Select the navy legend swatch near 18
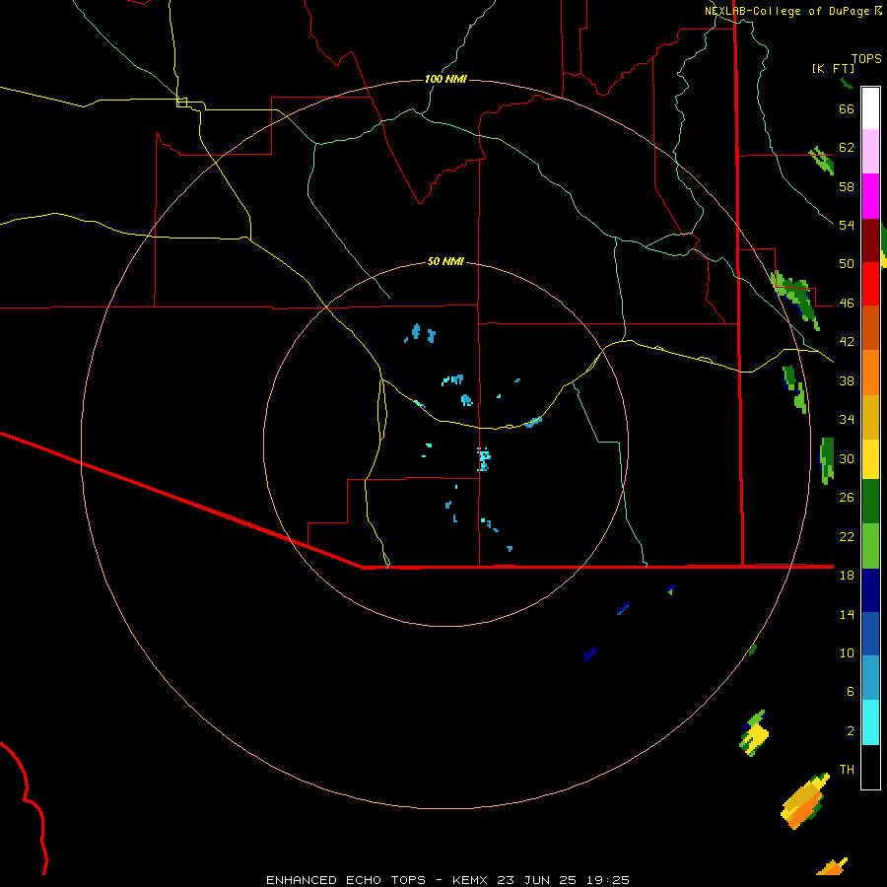The image size is (887, 887). point(870,590)
